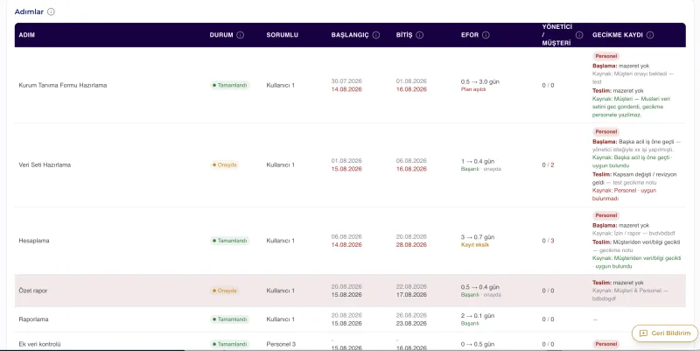The height and width of the screenshot is (351, 700).
Task: Click 0 / 2 manager-customer count
Action: (x=548, y=165)
